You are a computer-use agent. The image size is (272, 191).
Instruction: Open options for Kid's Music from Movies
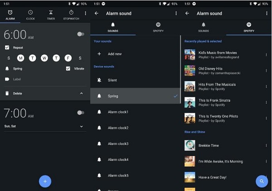(266, 55)
